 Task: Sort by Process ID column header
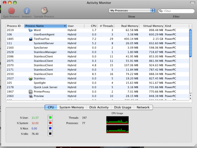tap(15, 26)
